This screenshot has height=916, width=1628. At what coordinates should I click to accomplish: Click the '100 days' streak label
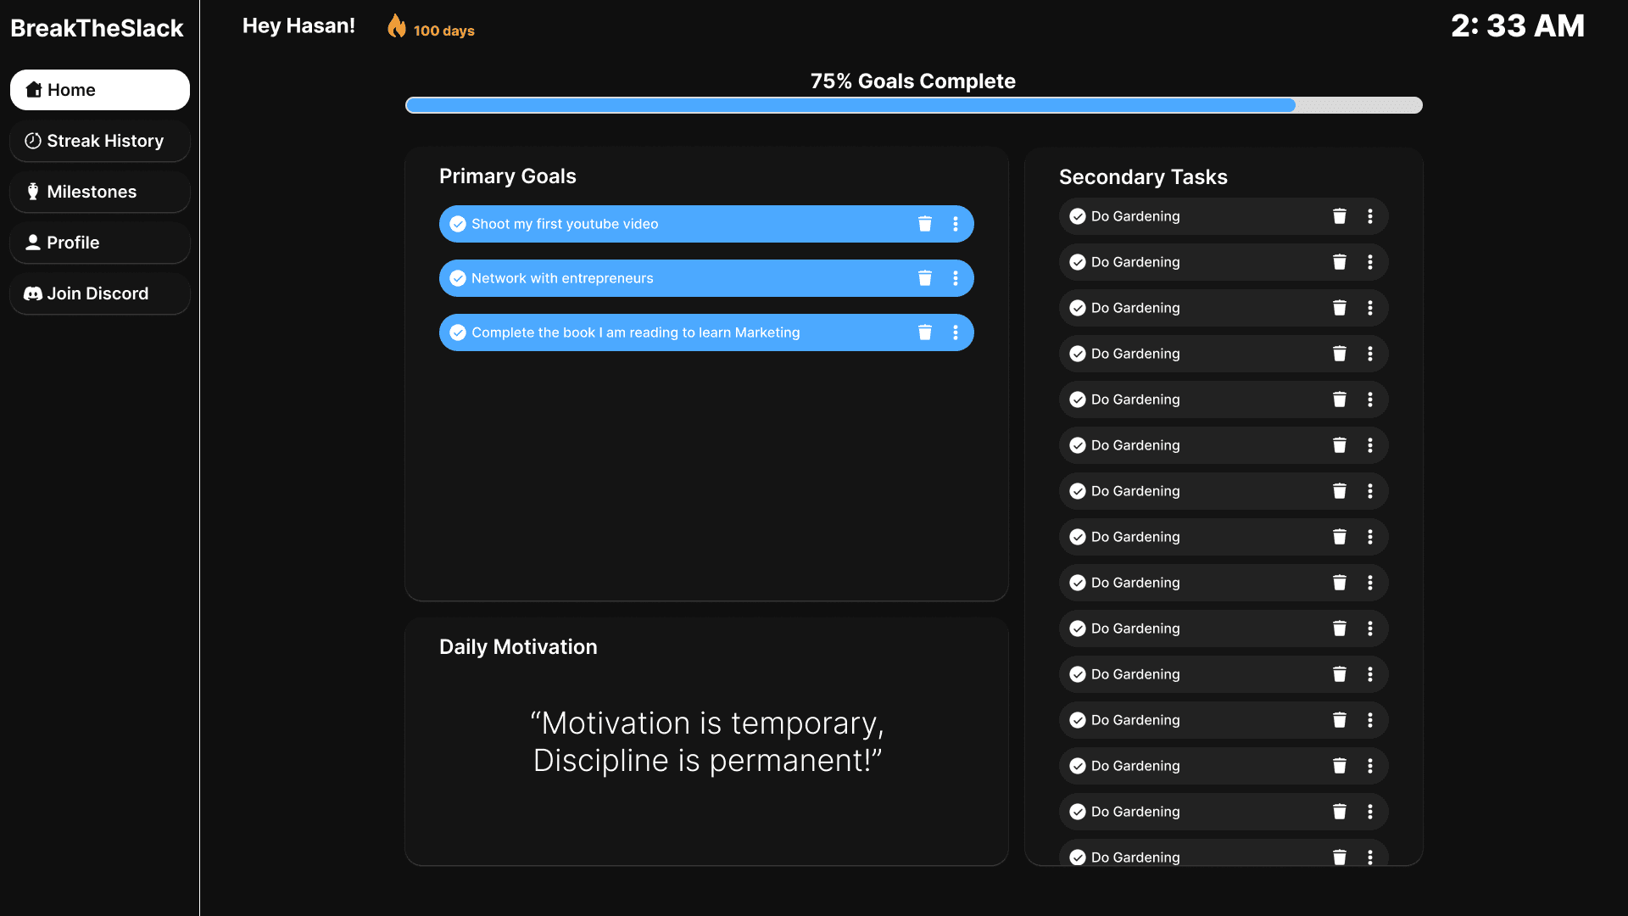[x=443, y=31]
